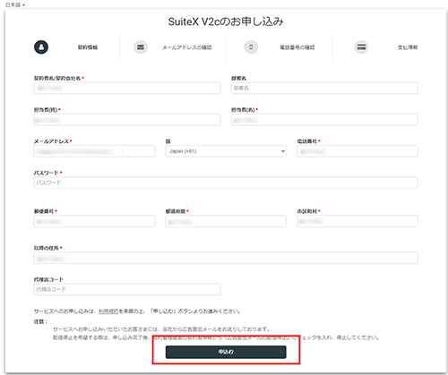
Task: Focus the 電話番号 input field
Action: (358, 151)
